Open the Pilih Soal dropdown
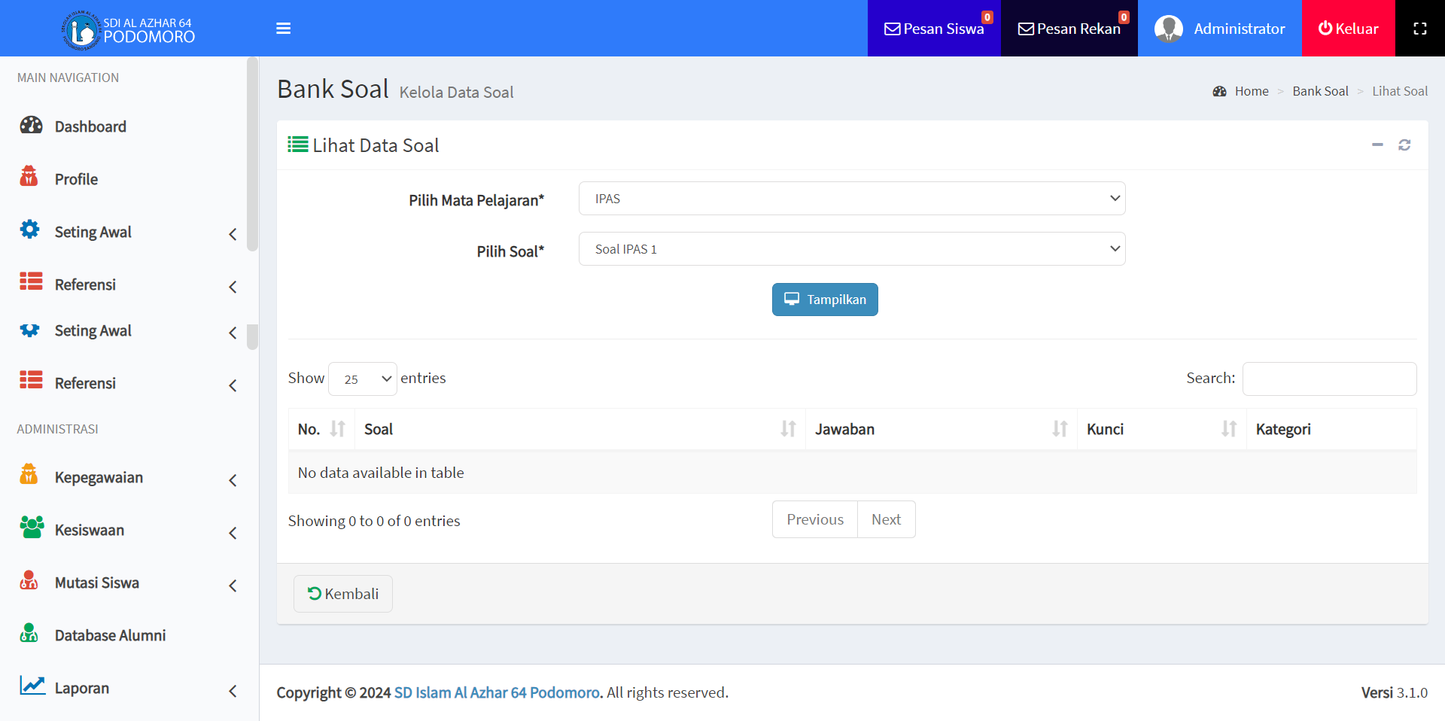This screenshot has width=1445, height=721. pyautogui.click(x=851, y=249)
